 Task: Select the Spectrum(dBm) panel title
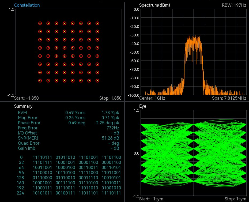pyautogui.click(x=154, y=5)
